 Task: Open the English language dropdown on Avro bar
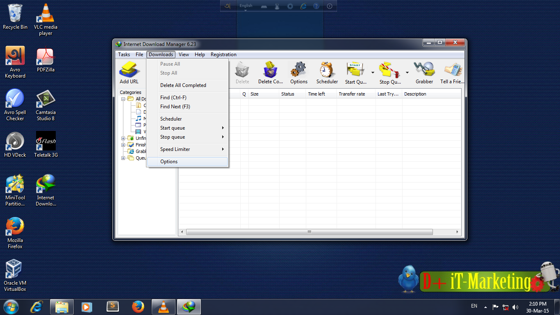(x=246, y=6)
